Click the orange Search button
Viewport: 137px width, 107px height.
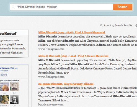click(x=122, y=7)
